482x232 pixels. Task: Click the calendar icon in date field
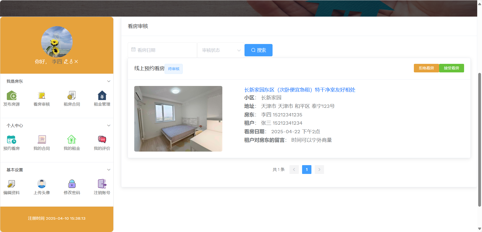pos(133,50)
